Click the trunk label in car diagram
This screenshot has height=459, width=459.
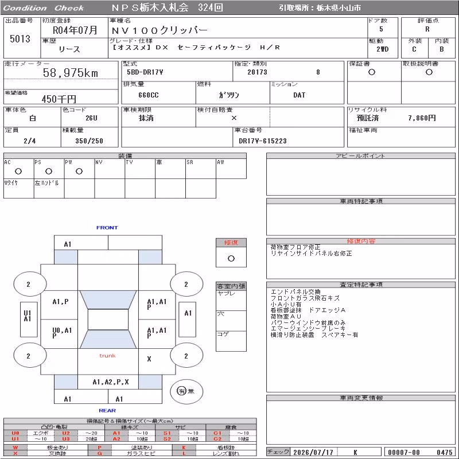click(107, 356)
